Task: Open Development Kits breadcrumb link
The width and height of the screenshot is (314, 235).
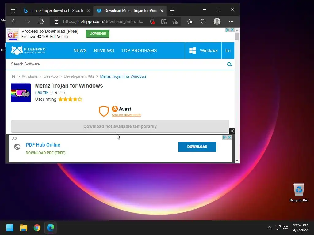Action: [x=79, y=76]
